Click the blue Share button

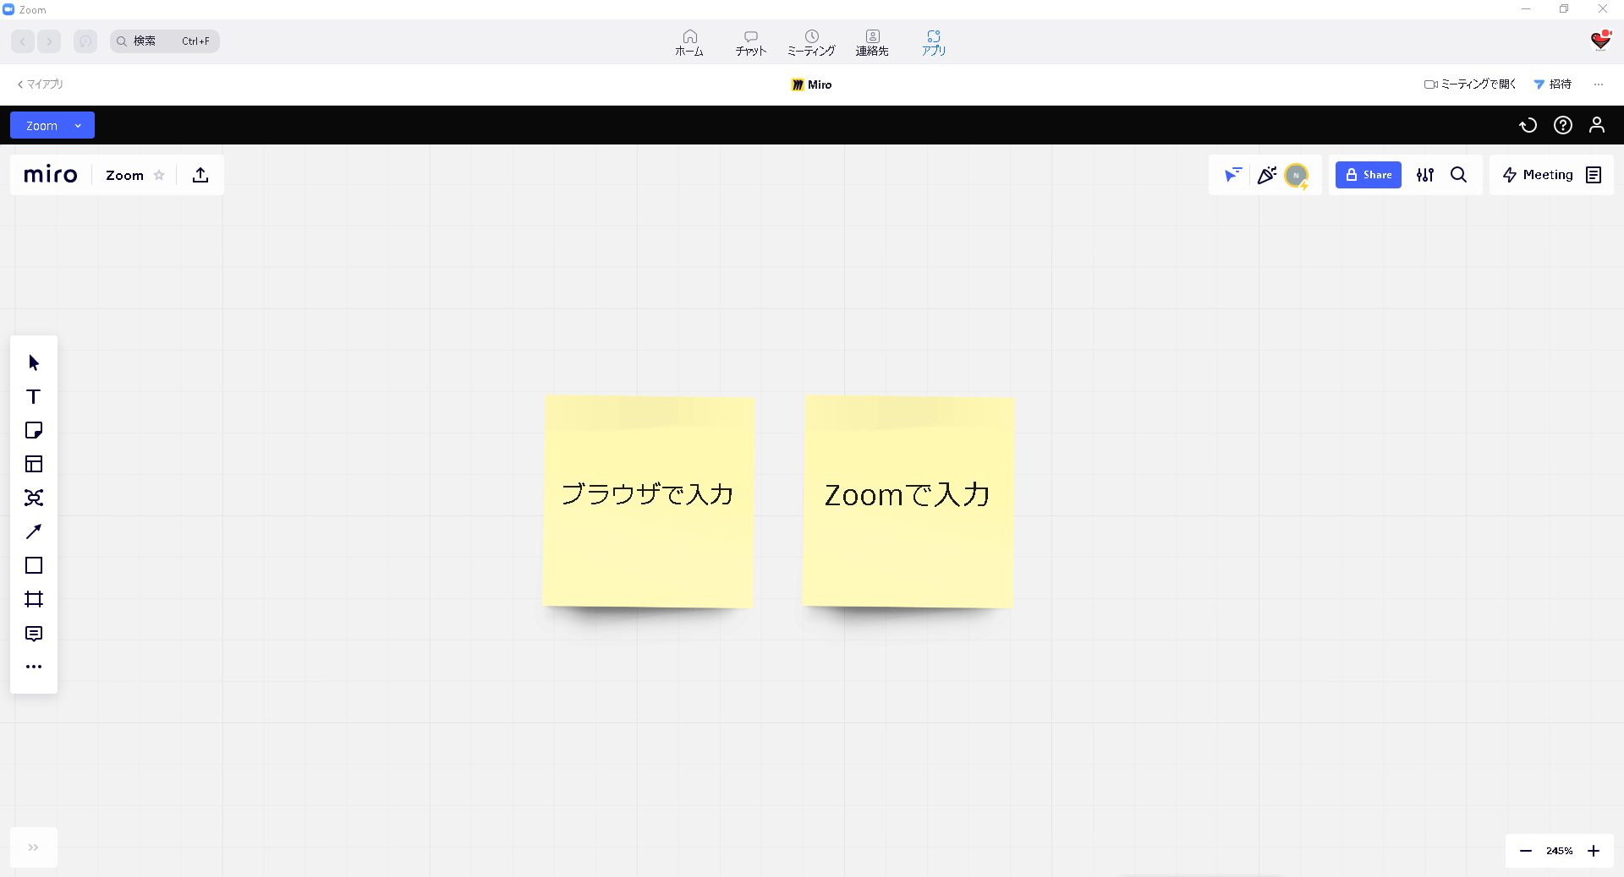1368,175
